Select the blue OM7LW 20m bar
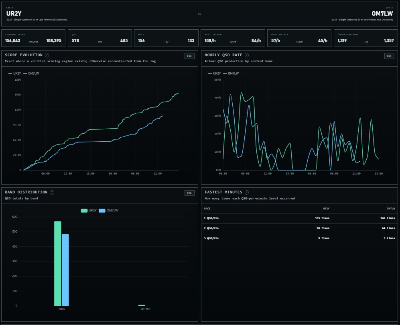The width and height of the screenshot is (400, 325). [x=65, y=270]
